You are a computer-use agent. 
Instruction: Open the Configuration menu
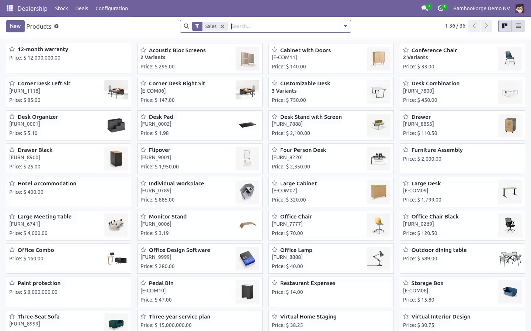(x=112, y=8)
